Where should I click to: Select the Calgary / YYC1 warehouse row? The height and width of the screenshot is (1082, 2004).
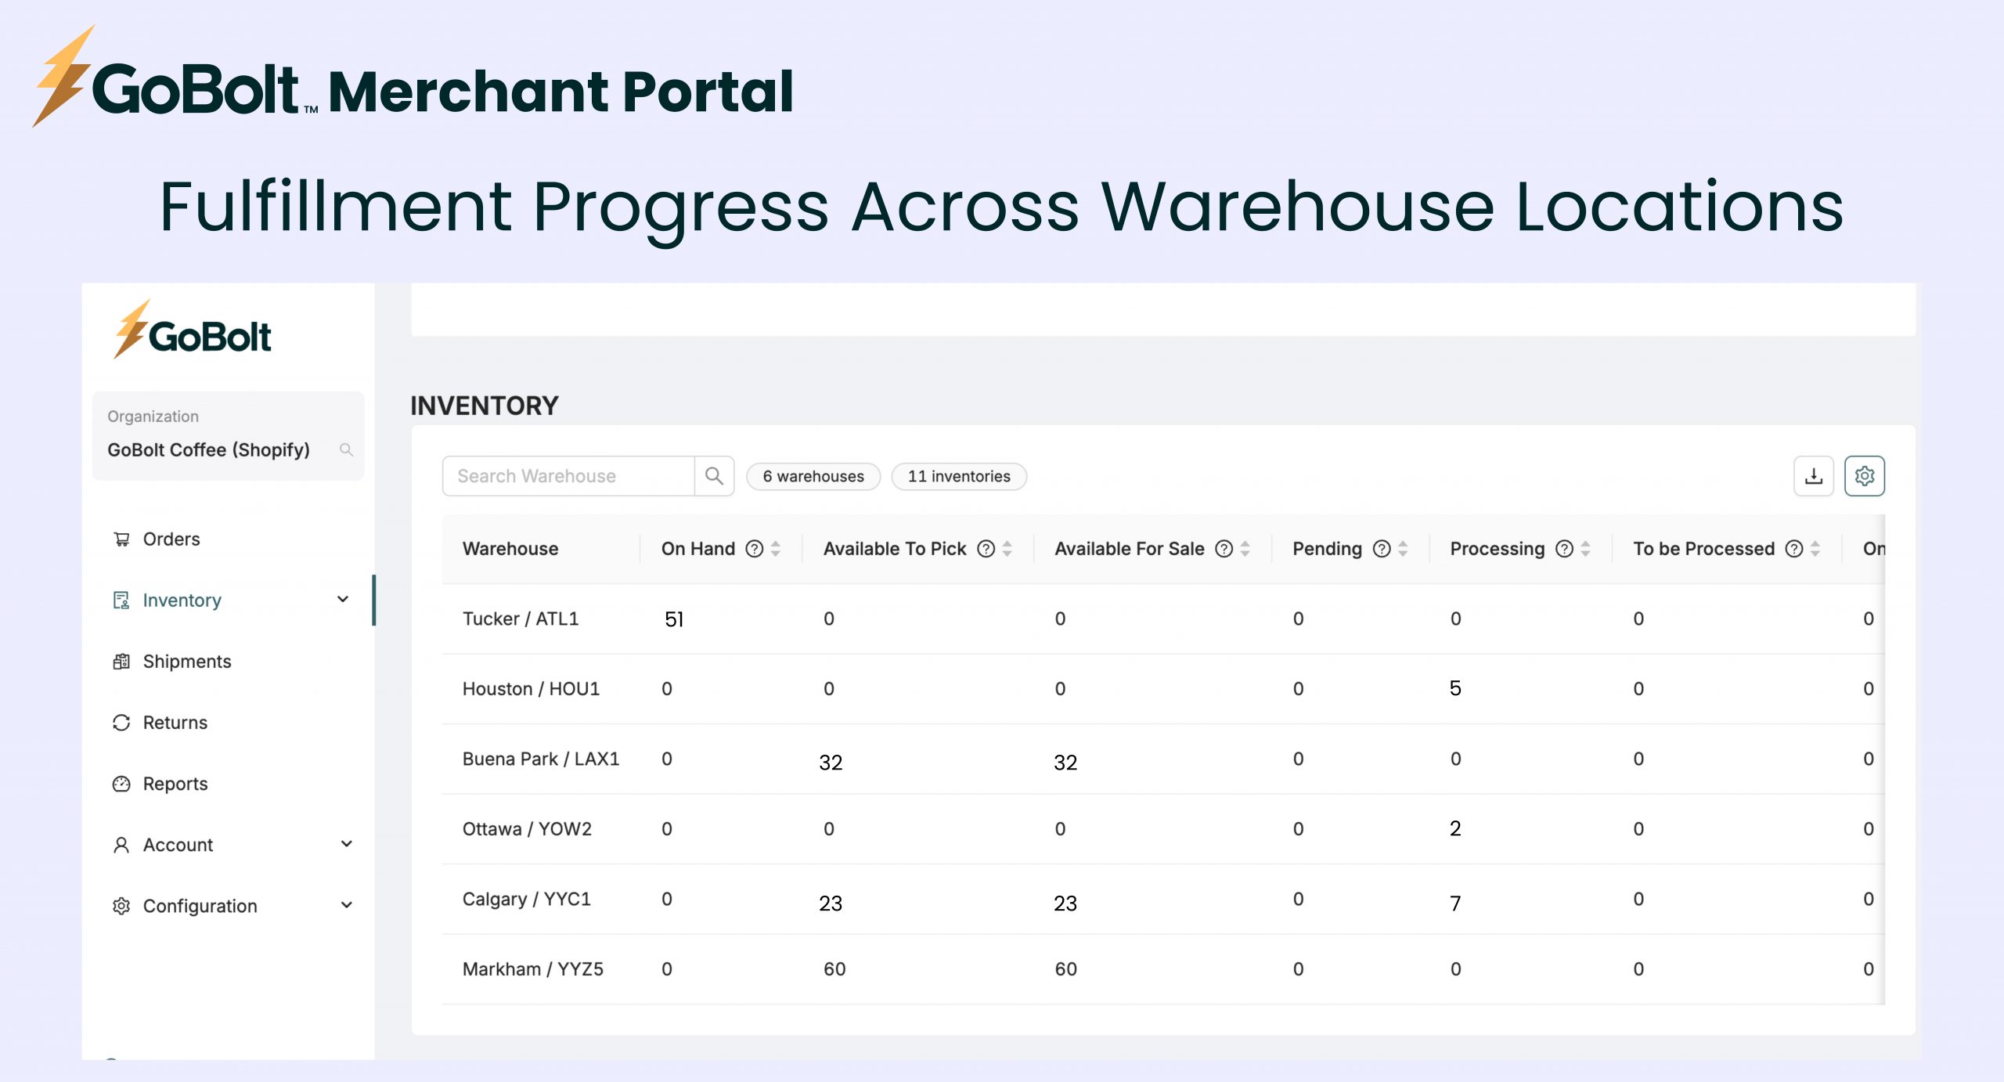(x=1162, y=899)
